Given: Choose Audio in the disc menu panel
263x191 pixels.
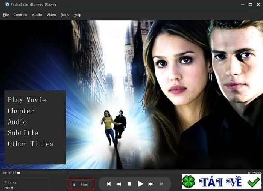Looking at the screenshot, I should pyautogui.click(x=17, y=122).
